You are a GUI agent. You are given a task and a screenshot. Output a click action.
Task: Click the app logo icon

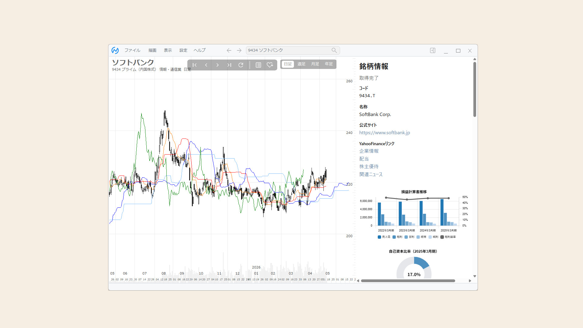click(115, 50)
